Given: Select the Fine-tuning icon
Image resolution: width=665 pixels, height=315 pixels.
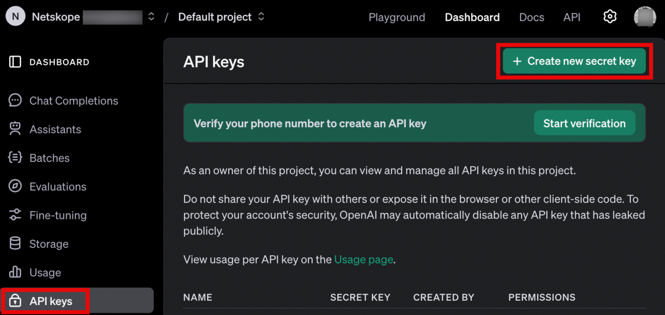Looking at the screenshot, I should tap(15, 215).
